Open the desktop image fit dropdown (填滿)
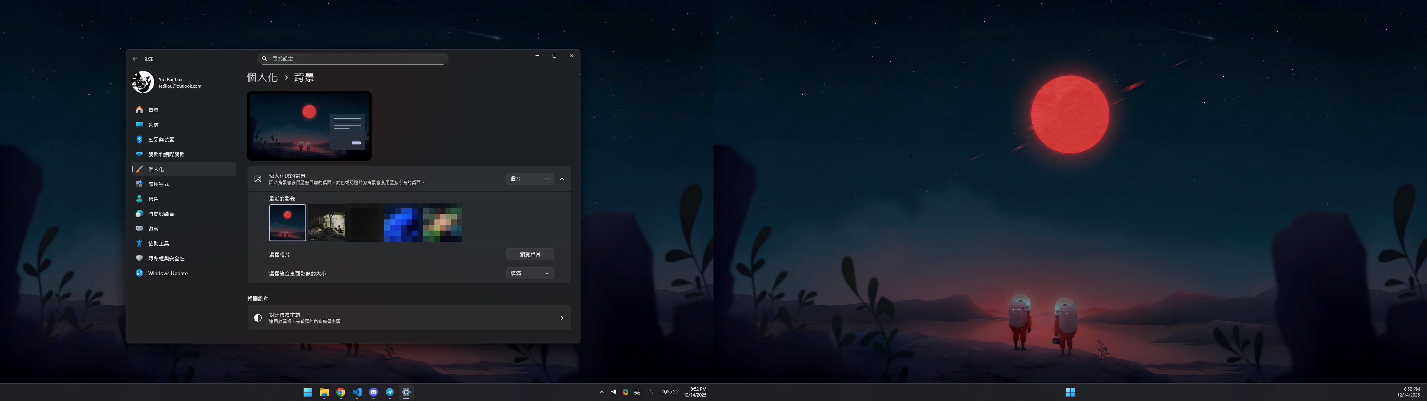The width and height of the screenshot is (1427, 401). [530, 274]
